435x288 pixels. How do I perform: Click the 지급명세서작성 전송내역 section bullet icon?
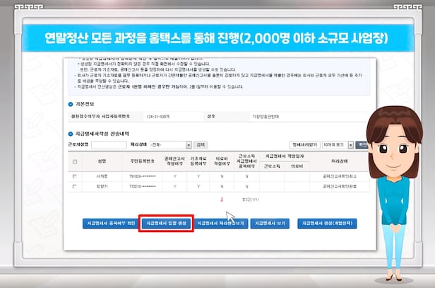click(x=70, y=133)
